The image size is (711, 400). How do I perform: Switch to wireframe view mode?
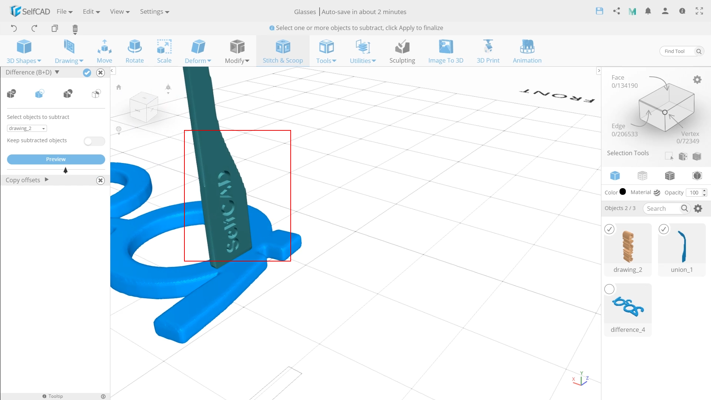[642, 176]
